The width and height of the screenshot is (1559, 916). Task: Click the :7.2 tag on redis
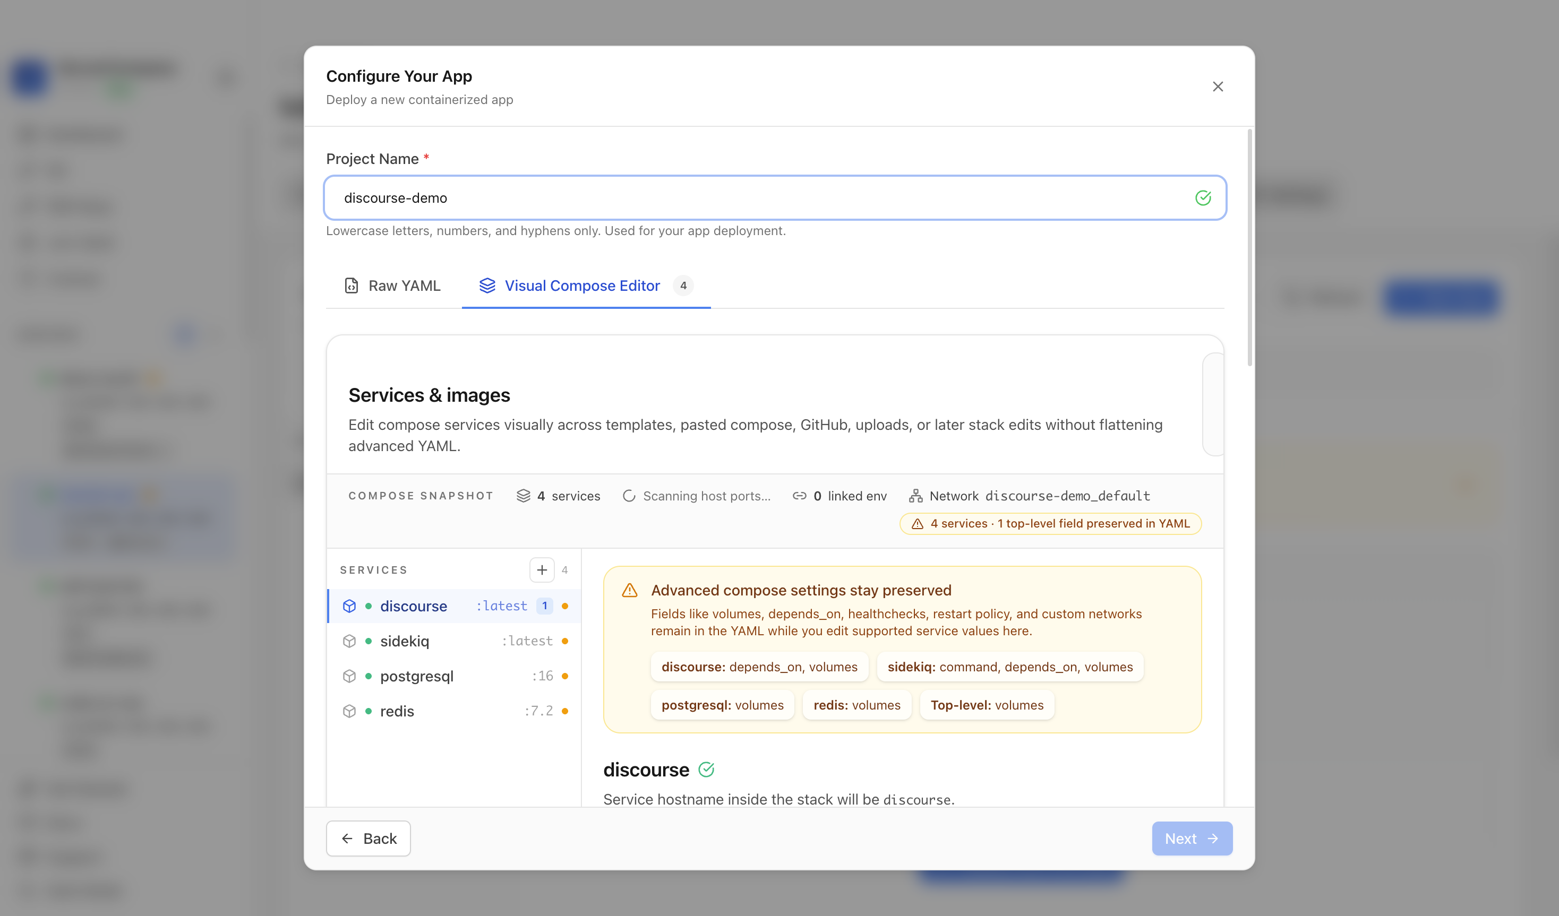[538, 711]
